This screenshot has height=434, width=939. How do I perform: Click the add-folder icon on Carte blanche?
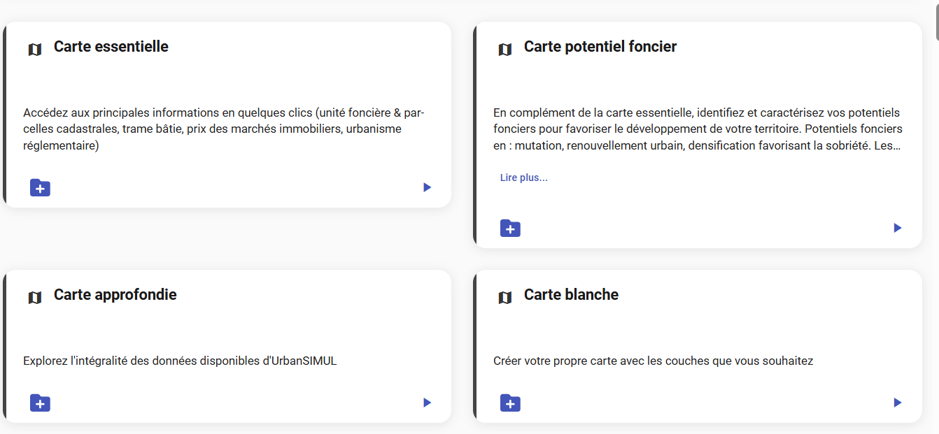point(510,403)
